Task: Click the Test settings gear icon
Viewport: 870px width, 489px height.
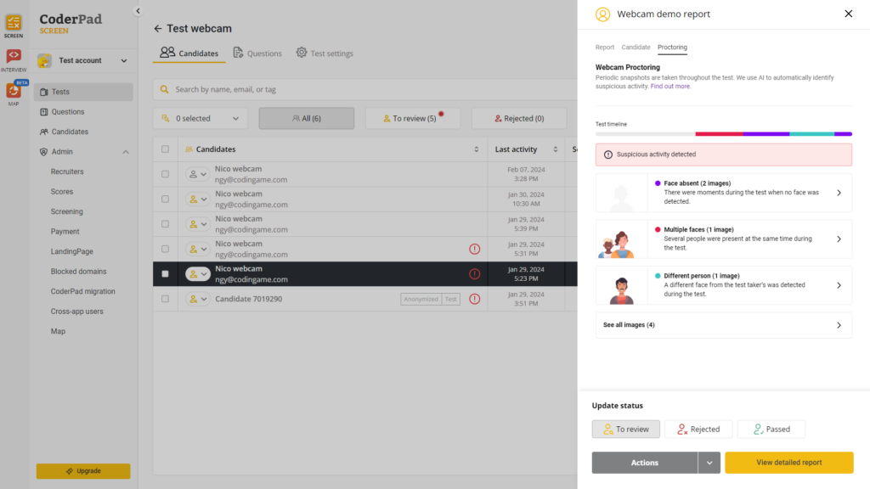Action: click(302, 53)
